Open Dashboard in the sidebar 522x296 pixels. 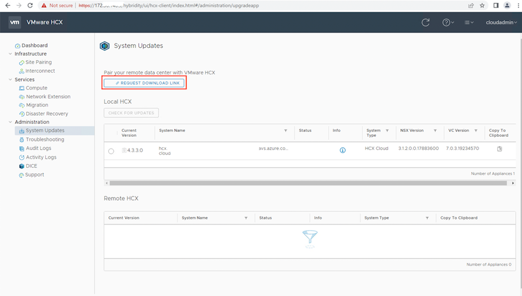tap(35, 45)
